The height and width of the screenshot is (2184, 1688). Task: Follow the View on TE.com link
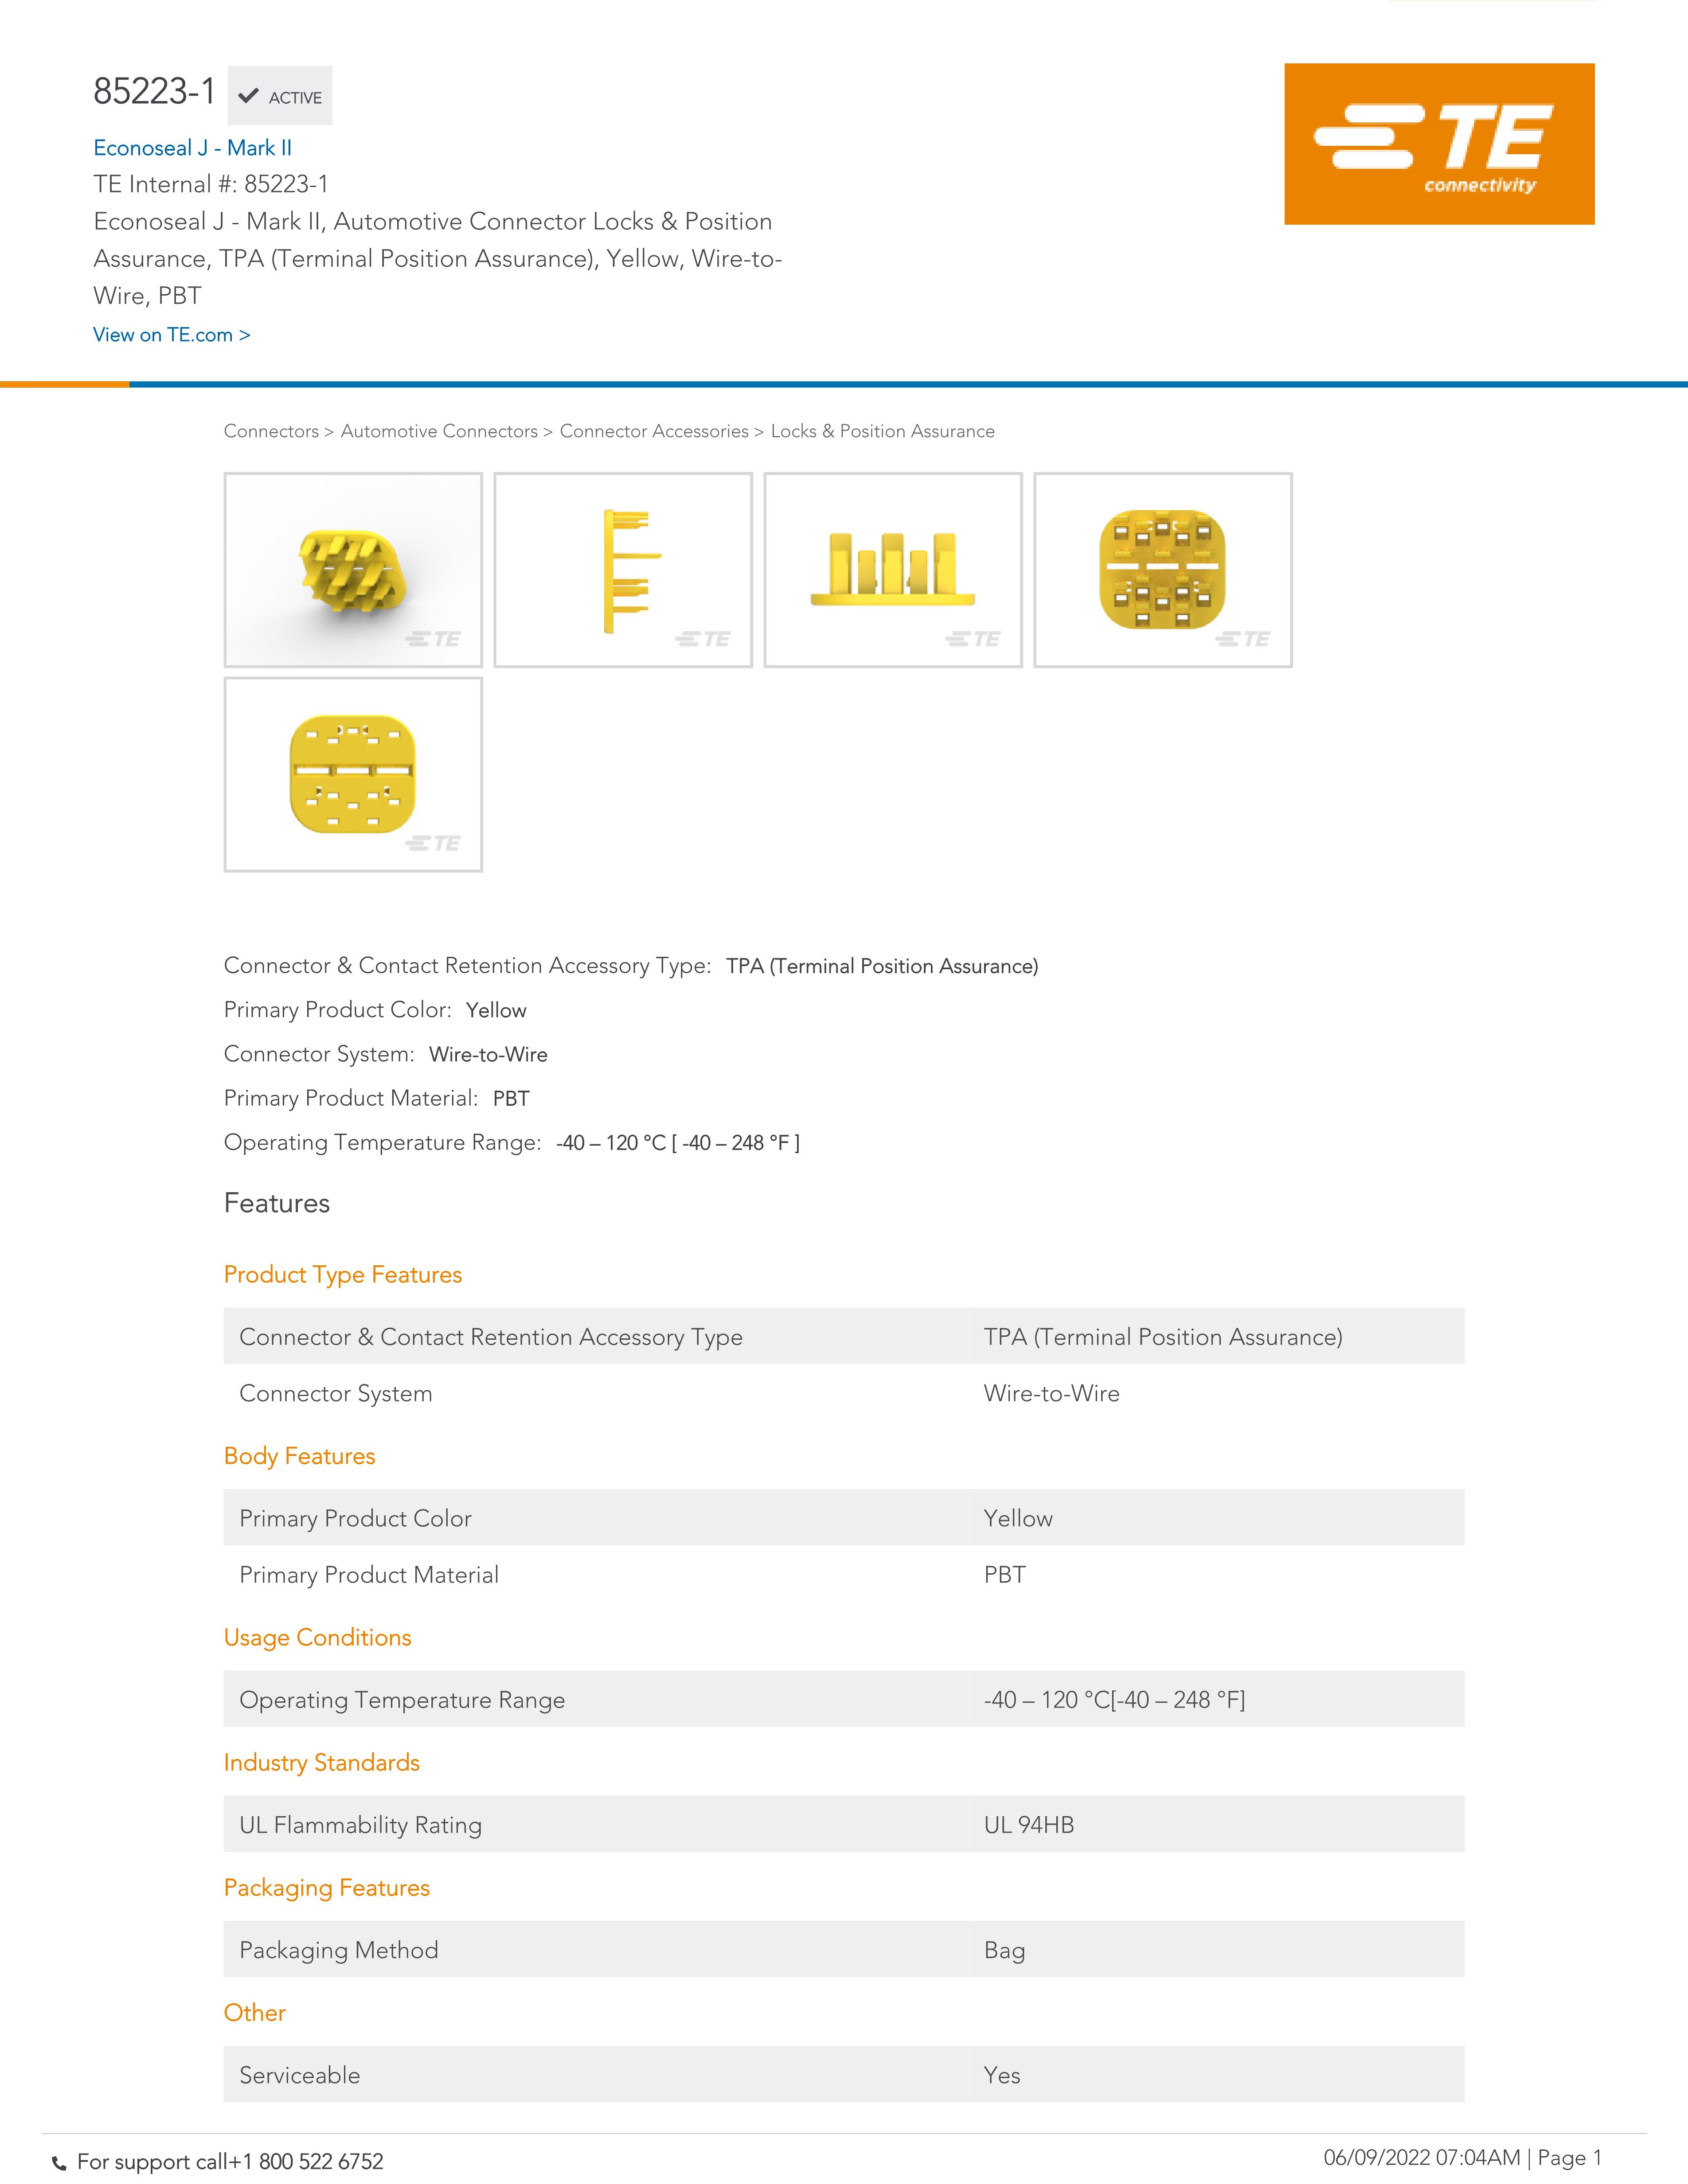pyautogui.click(x=172, y=335)
